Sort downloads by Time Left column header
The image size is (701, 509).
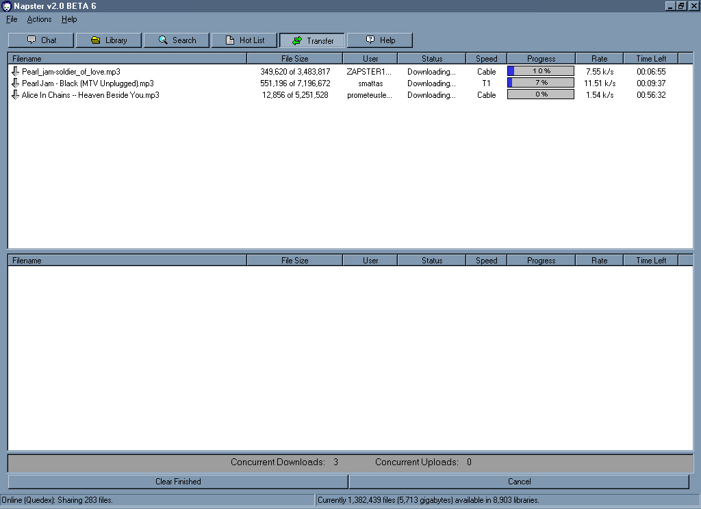click(651, 59)
